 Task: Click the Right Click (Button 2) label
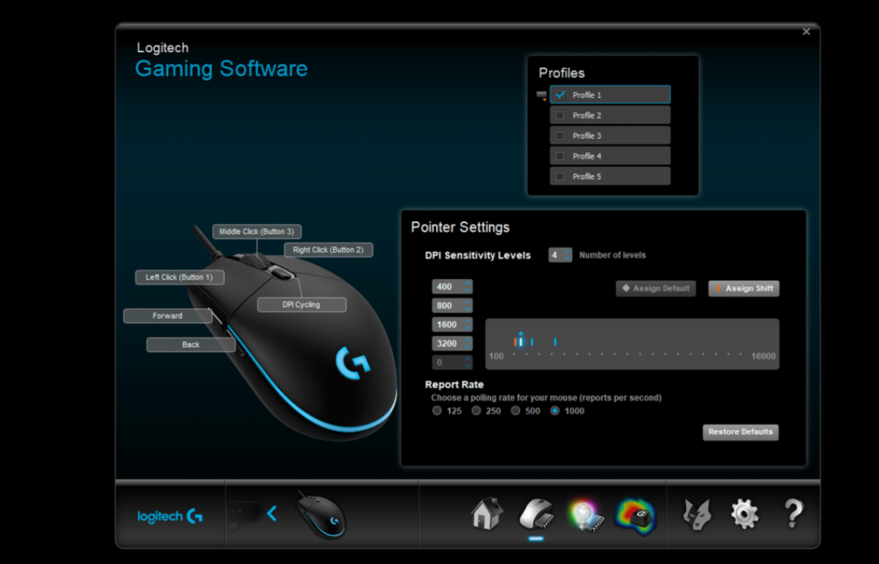click(x=328, y=250)
